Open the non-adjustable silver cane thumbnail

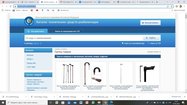(x=121, y=73)
